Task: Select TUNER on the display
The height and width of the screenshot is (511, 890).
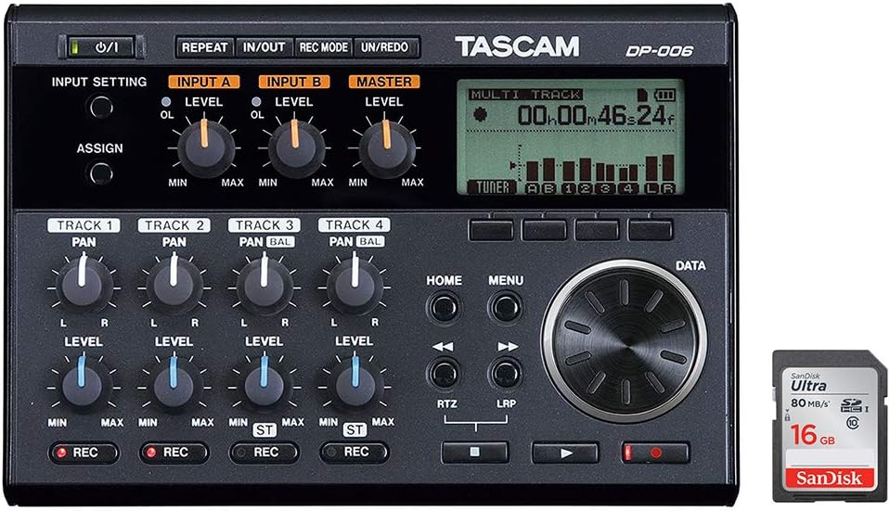Action: (x=492, y=187)
